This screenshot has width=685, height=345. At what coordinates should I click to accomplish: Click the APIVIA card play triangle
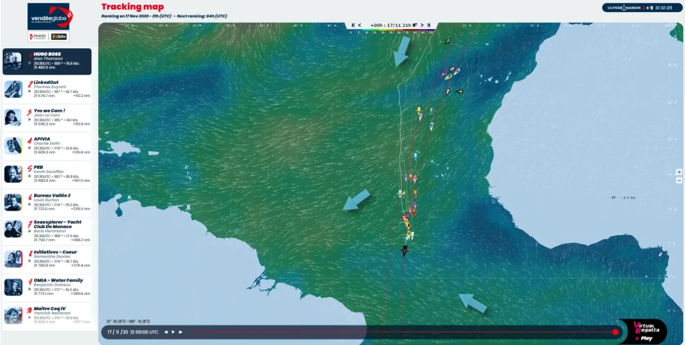click(30, 148)
